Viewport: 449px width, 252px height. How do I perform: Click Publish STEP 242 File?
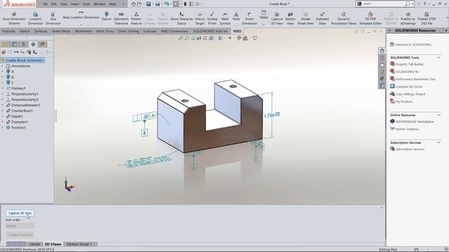(427, 18)
